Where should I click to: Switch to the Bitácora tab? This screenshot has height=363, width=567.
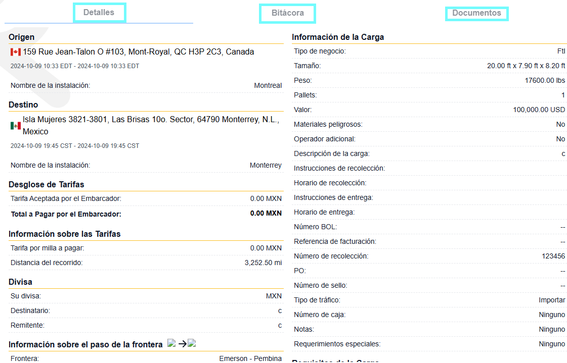287,14
